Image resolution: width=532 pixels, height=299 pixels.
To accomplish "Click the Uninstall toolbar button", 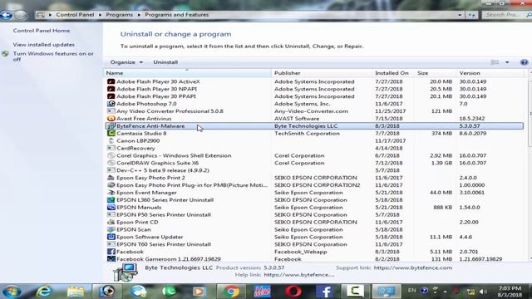I will (x=165, y=62).
